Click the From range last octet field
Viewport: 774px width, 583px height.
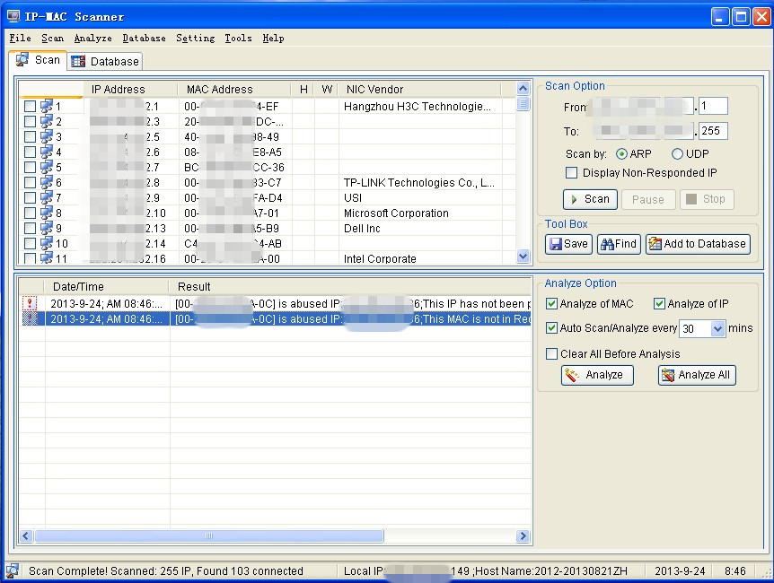pos(713,106)
